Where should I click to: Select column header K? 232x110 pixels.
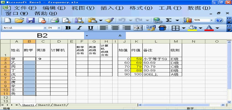pos(136,42)
